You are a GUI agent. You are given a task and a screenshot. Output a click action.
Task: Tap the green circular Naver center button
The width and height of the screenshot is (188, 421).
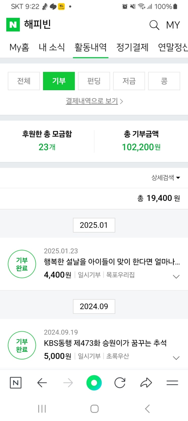pyautogui.click(x=94, y=383)
